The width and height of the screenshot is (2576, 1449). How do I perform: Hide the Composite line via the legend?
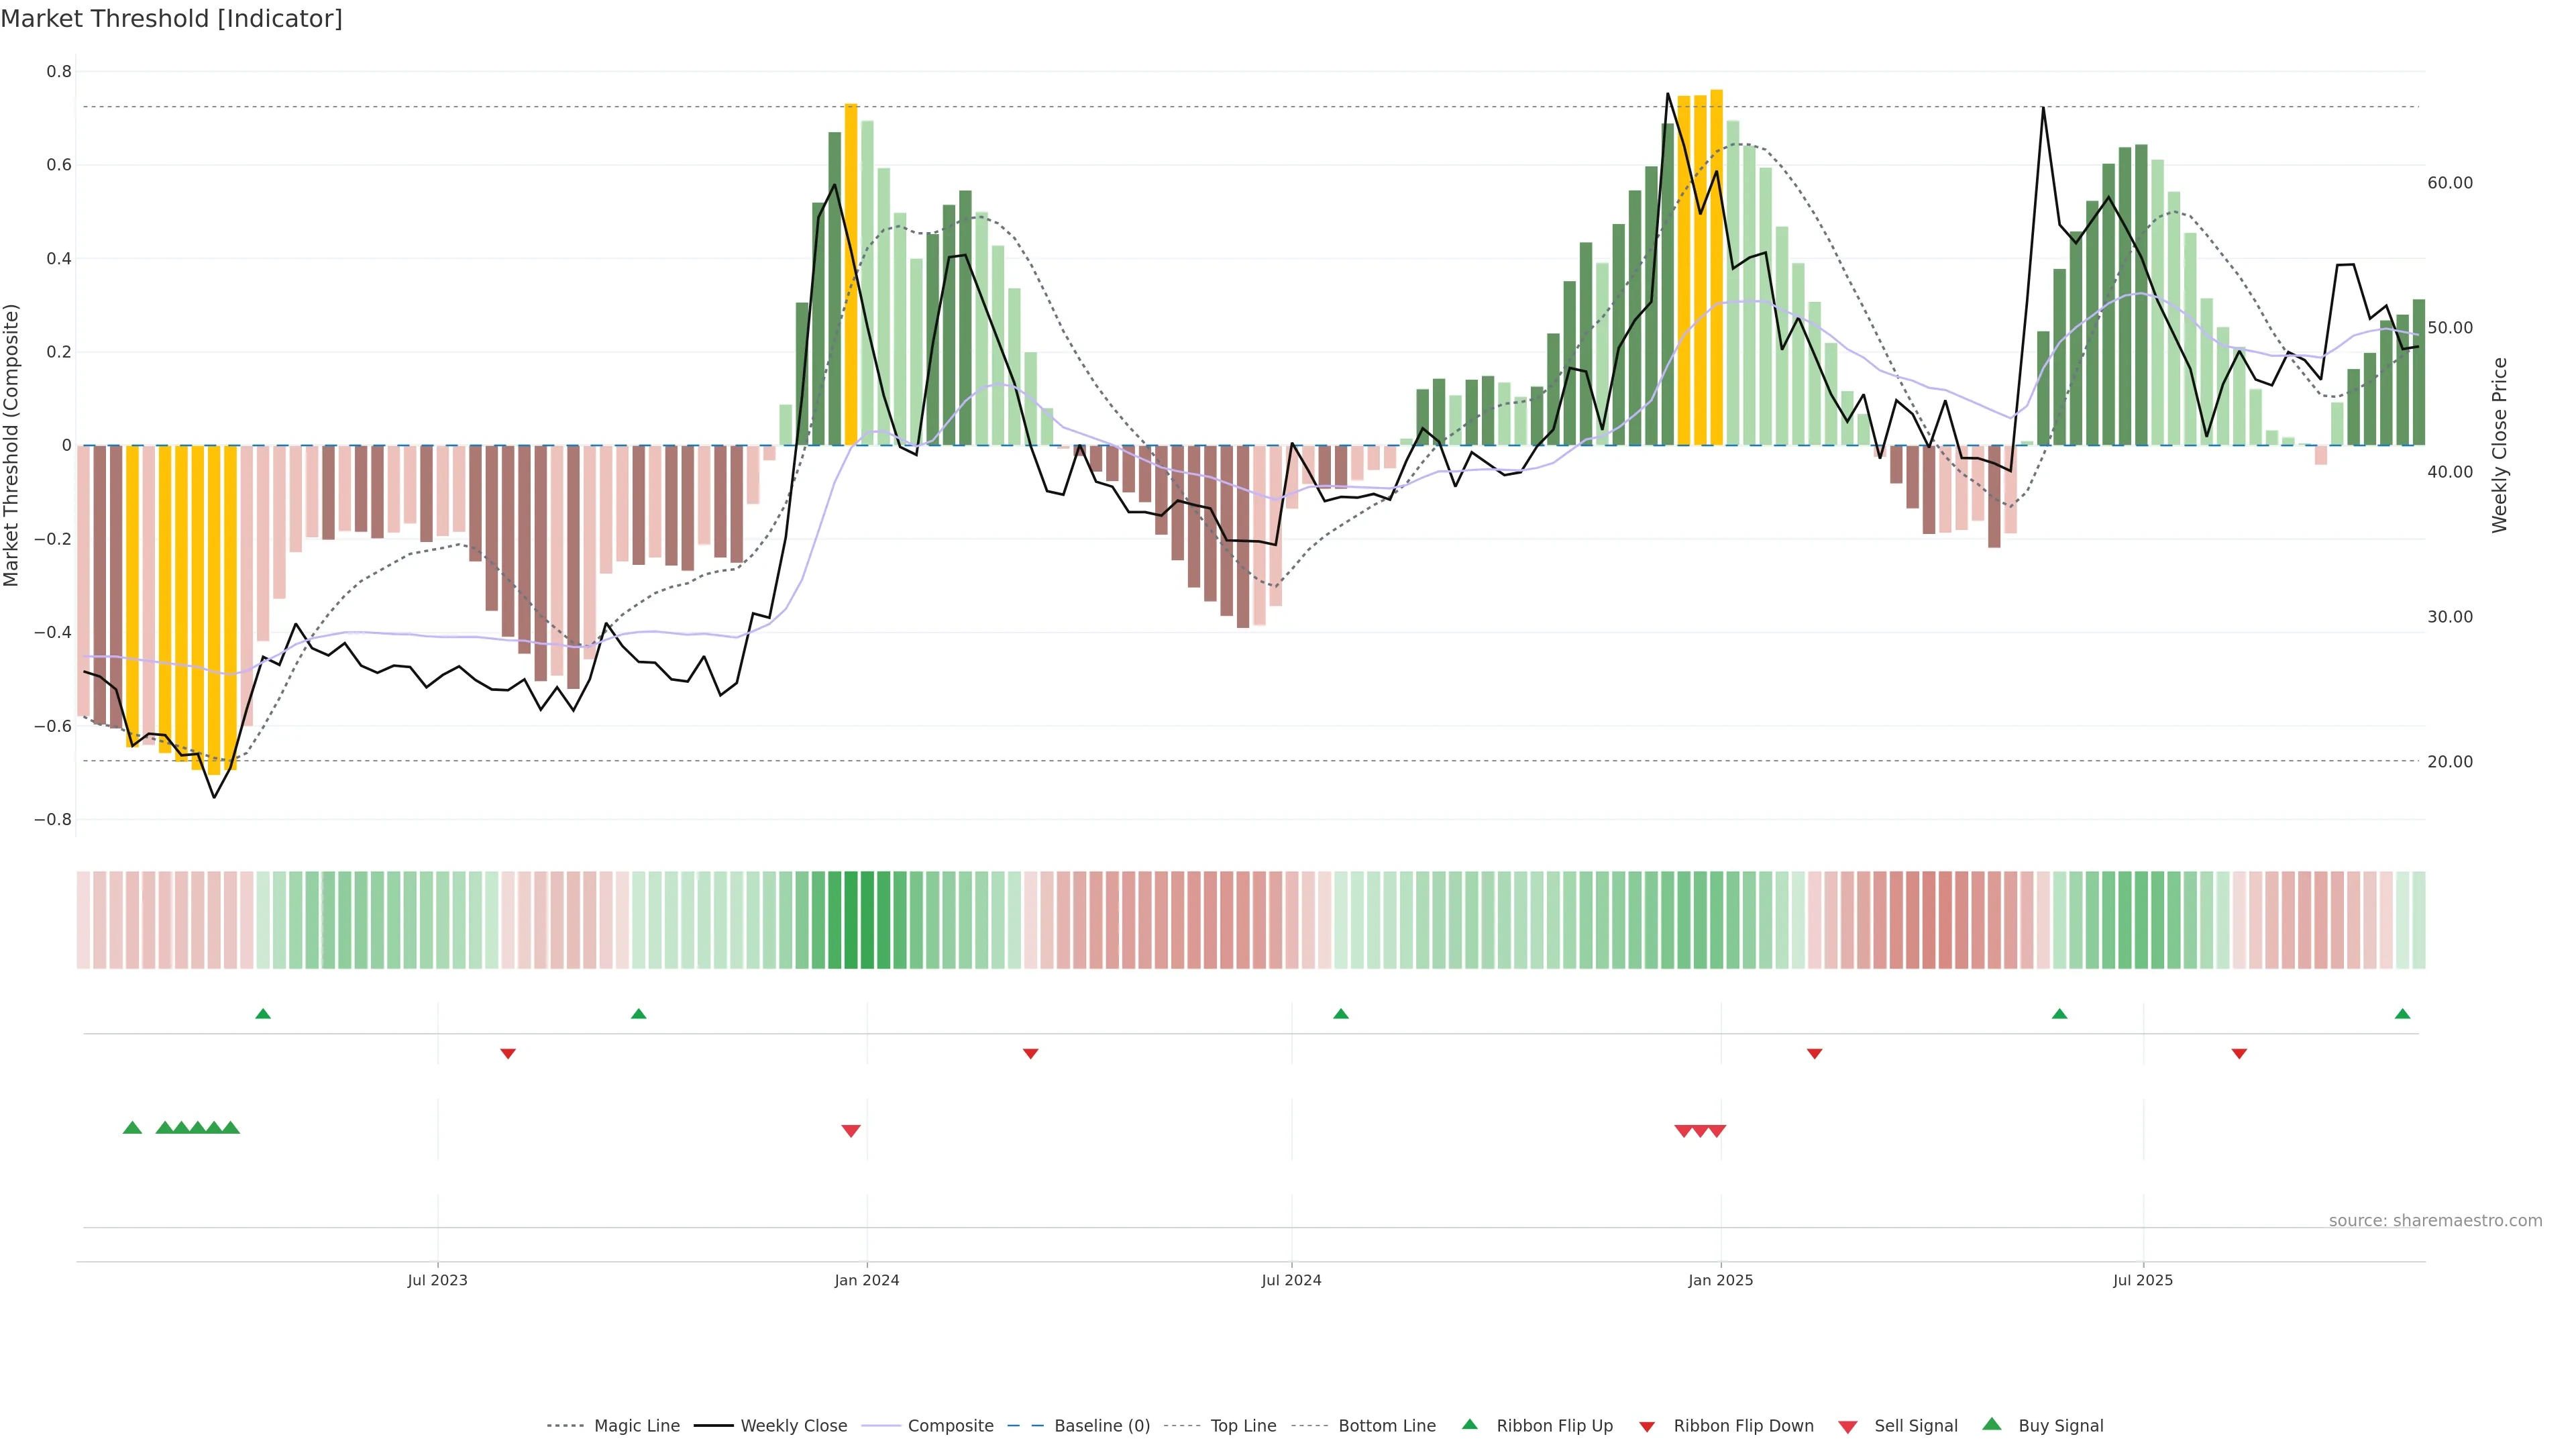click(x=950, y=1426)
